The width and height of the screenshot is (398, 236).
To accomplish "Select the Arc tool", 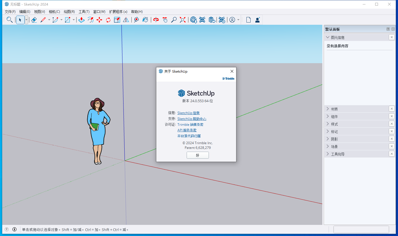I will tap(55, 20).
